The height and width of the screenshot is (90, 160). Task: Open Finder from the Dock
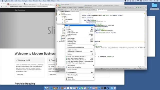[x=45, y=88]
